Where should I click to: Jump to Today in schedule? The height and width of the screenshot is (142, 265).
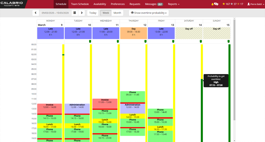click(93, 13)
